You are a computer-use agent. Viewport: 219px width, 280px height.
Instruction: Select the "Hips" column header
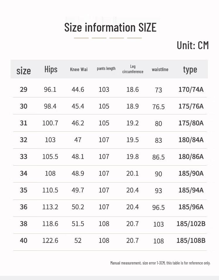(51, 69)
